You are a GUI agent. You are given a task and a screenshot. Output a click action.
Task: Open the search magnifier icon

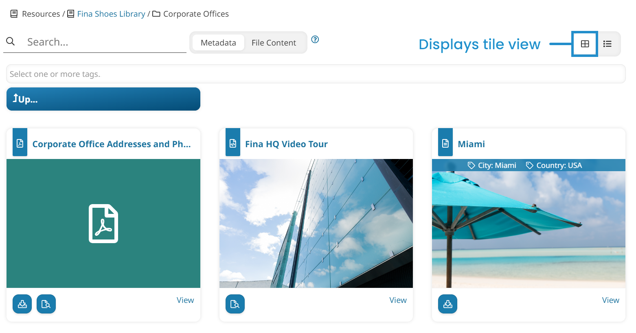tap(10, 41)
